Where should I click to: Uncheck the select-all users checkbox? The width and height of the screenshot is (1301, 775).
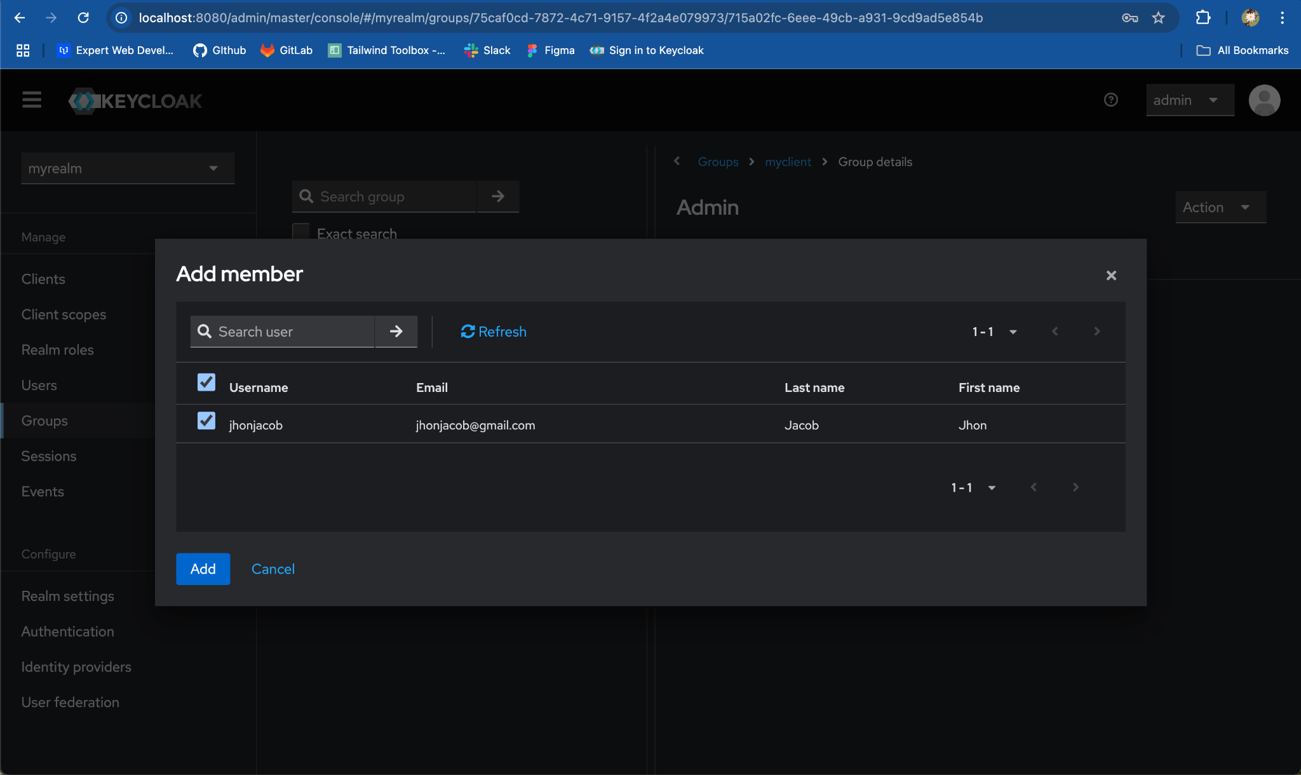pos(206,382)
